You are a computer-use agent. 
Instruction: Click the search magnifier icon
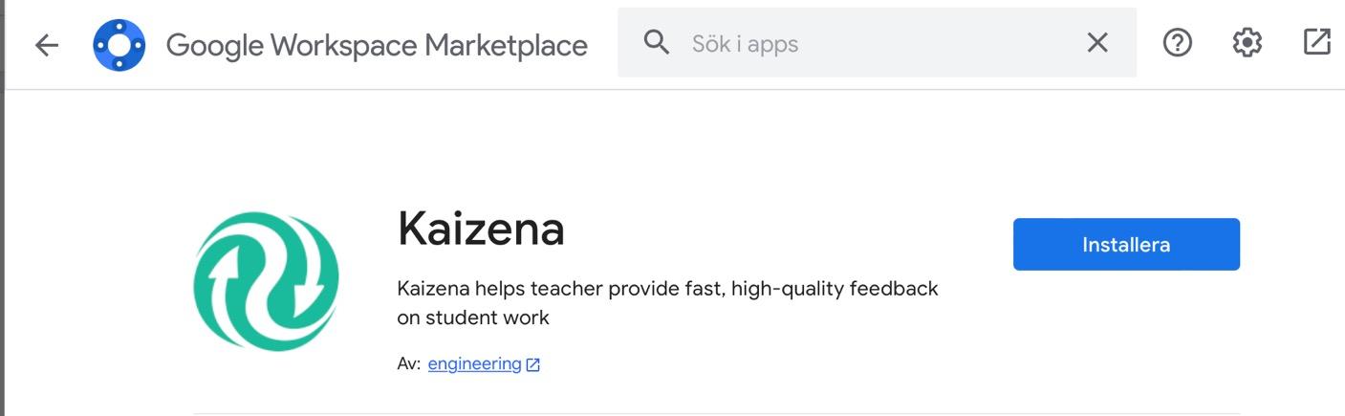point(656,43)
